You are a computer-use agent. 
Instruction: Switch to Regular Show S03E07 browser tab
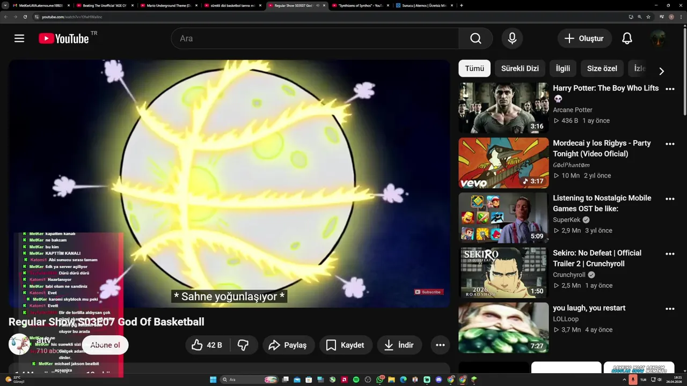pos(297,5)
